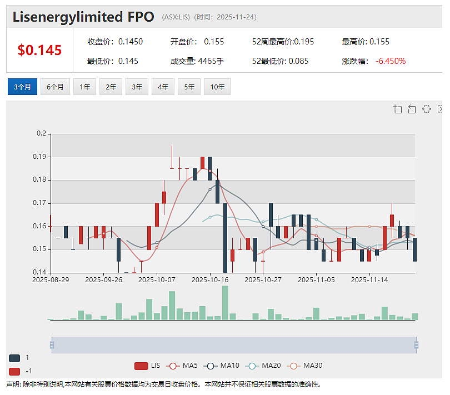The width and height of the screenshot is (450, 395).
Task: Click the current price $0.145
Action: pos(39,50)
